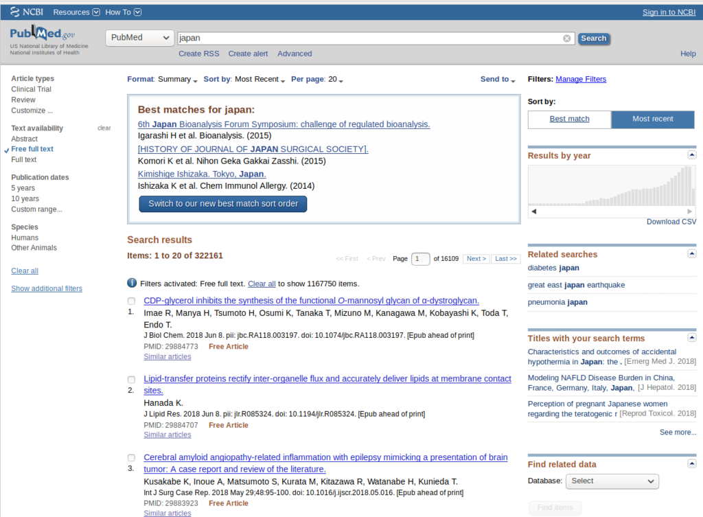Screen dimensions: 703x517
Task: Open the Send to dropdown
Action: coord(498,80)
